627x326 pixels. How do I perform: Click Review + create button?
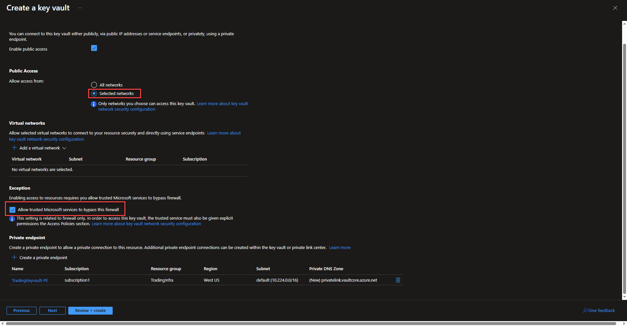90,311
